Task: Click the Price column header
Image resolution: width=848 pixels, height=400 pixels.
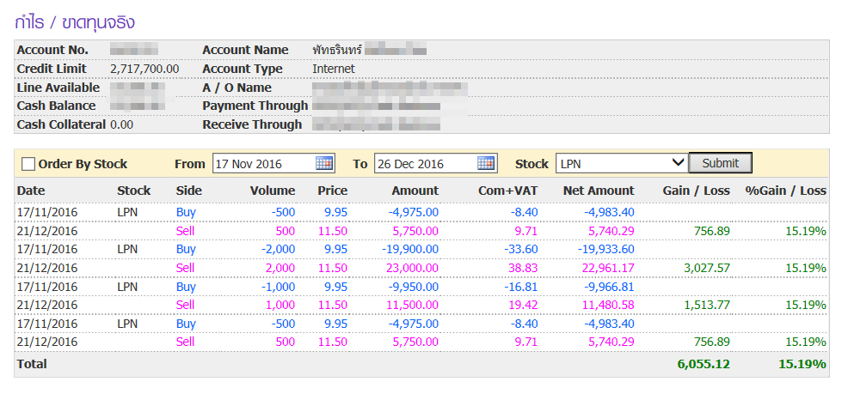Action: click(332, 191)
